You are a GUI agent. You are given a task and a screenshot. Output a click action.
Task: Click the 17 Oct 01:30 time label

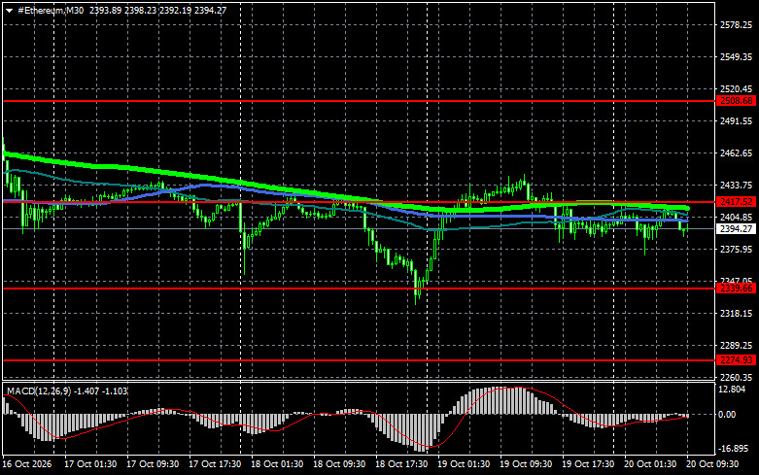click(x=90, y=464)
